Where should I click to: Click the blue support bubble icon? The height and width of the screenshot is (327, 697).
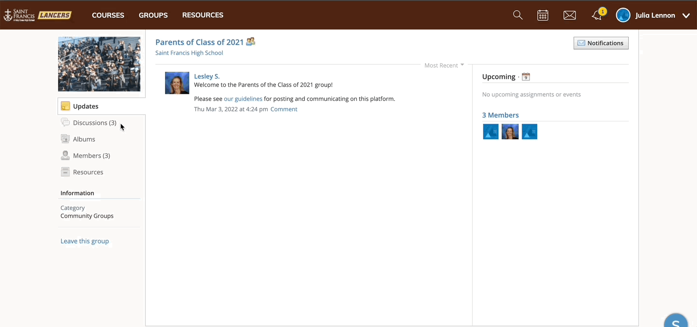coord(676,321)
